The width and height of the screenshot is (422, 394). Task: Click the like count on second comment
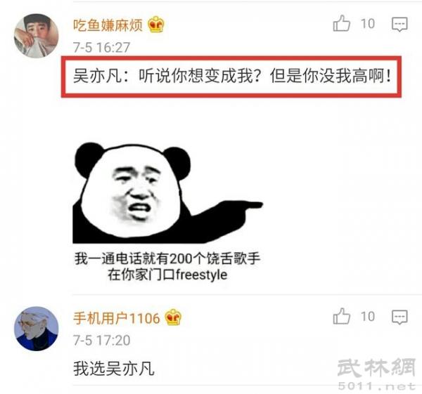[368, 317]
